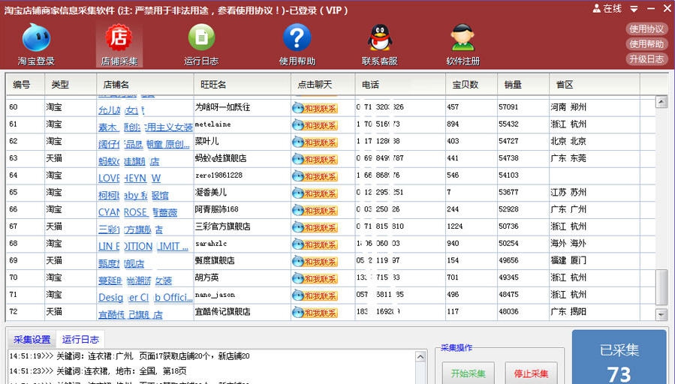Sort by the 店铺名 column header
This screenshot has height=384, width=675.
[x=145, y=85]
